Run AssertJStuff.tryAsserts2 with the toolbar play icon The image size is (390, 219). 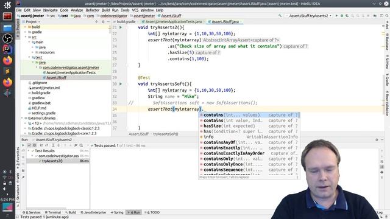336,16
